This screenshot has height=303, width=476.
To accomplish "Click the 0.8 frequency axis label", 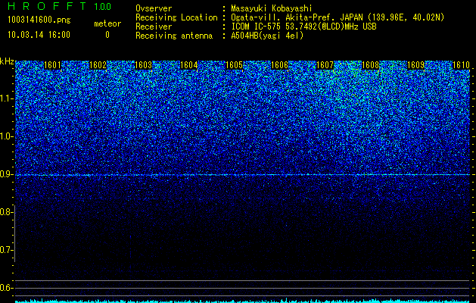I will [x=6, y=212].
